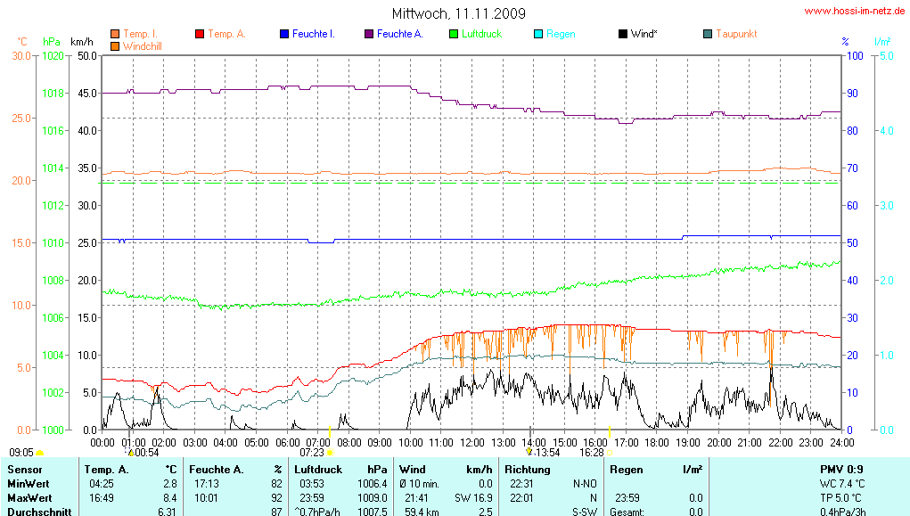
Task: Click the Taupunkt legend label
Action: click(736, 34)
